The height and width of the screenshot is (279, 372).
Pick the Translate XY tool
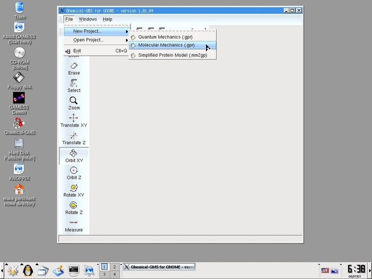[x=73, y=121]
